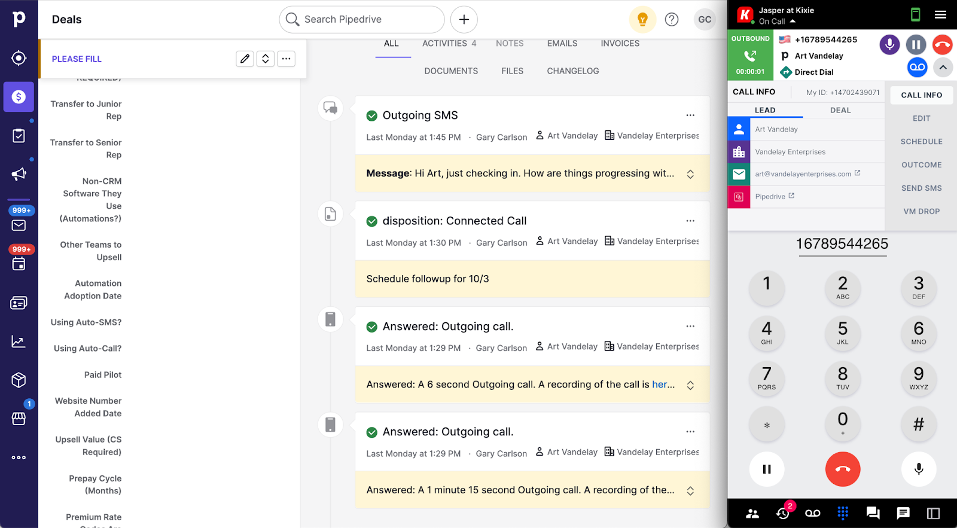
Task: Tap dialpad key 5 JKL
Action: tap(843, 332)
